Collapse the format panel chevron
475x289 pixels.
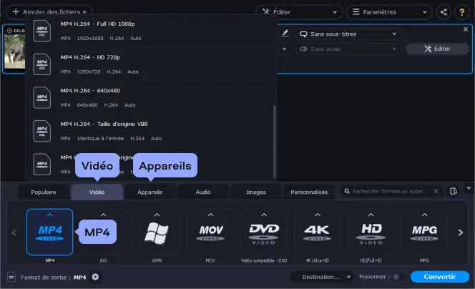(x=469, y=188)
